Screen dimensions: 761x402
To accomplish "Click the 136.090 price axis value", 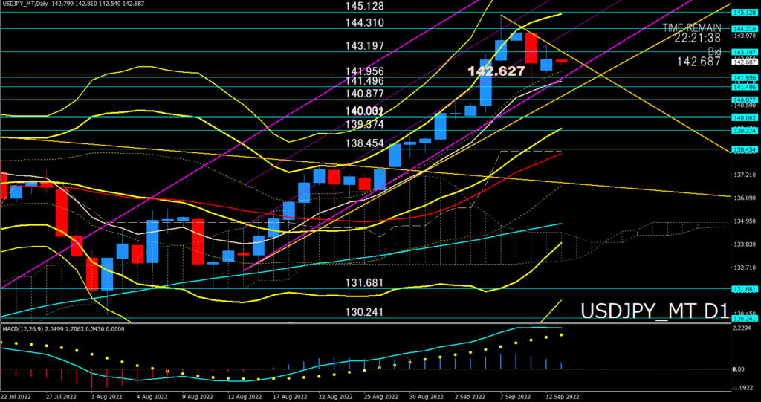I will 744,198.
